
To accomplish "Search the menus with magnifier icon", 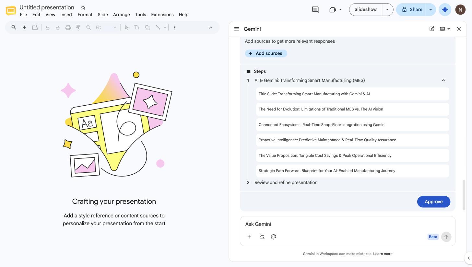I will pos(14,28).
